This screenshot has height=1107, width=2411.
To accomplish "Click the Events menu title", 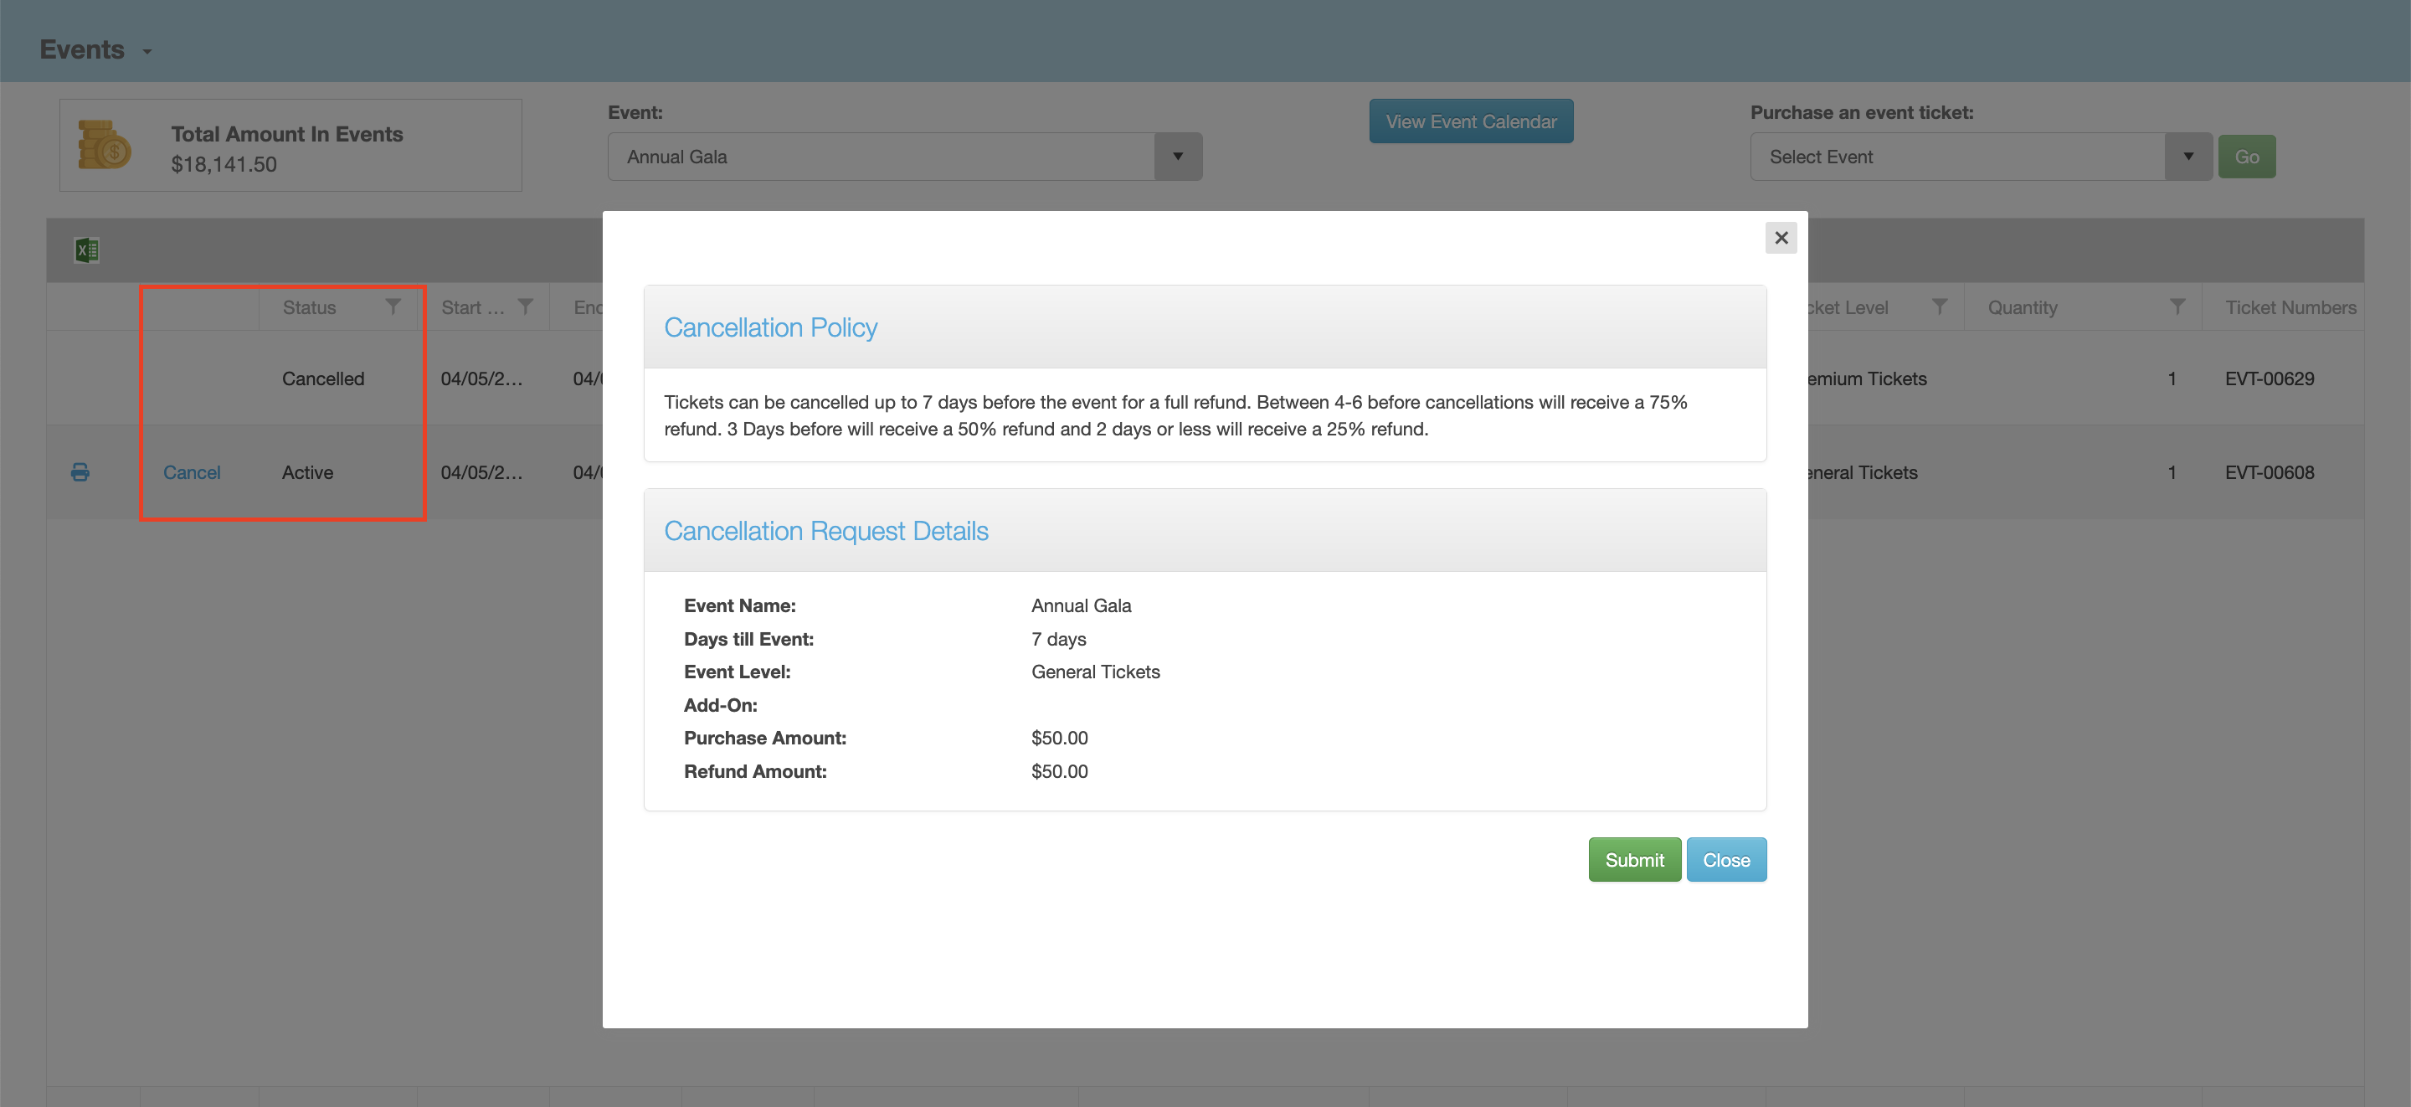I will pos(81,49).
